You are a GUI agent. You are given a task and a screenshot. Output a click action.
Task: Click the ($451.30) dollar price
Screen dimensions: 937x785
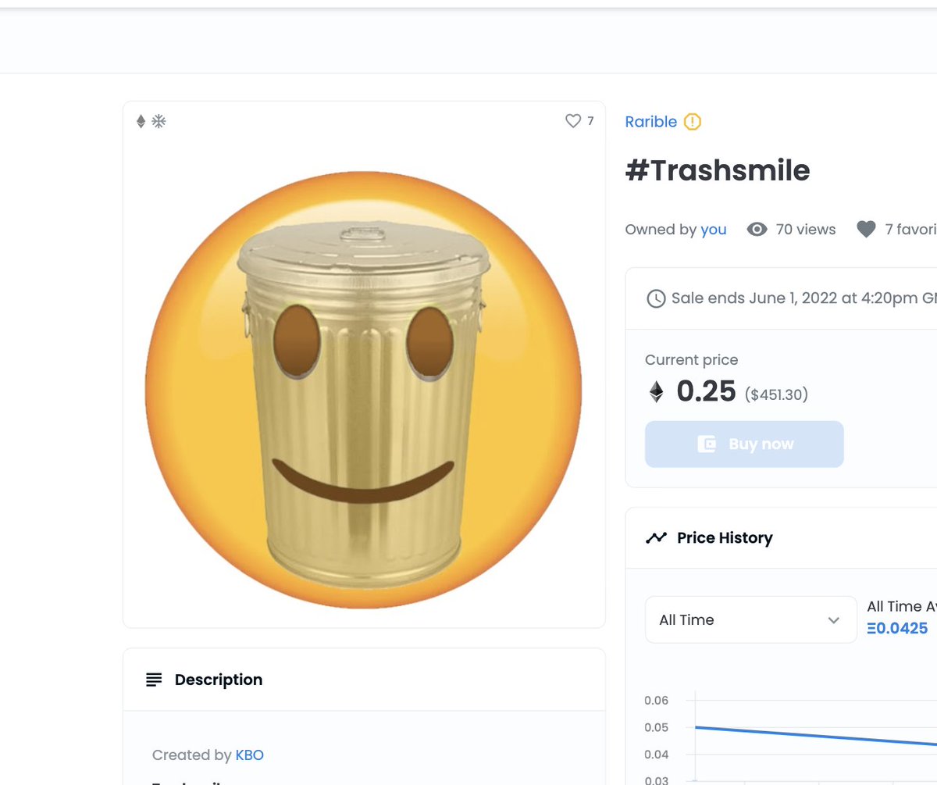[776, 395]
